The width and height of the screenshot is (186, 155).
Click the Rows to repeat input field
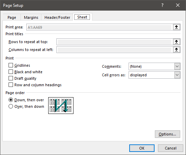pyautogui.click(x=115, y=42)
